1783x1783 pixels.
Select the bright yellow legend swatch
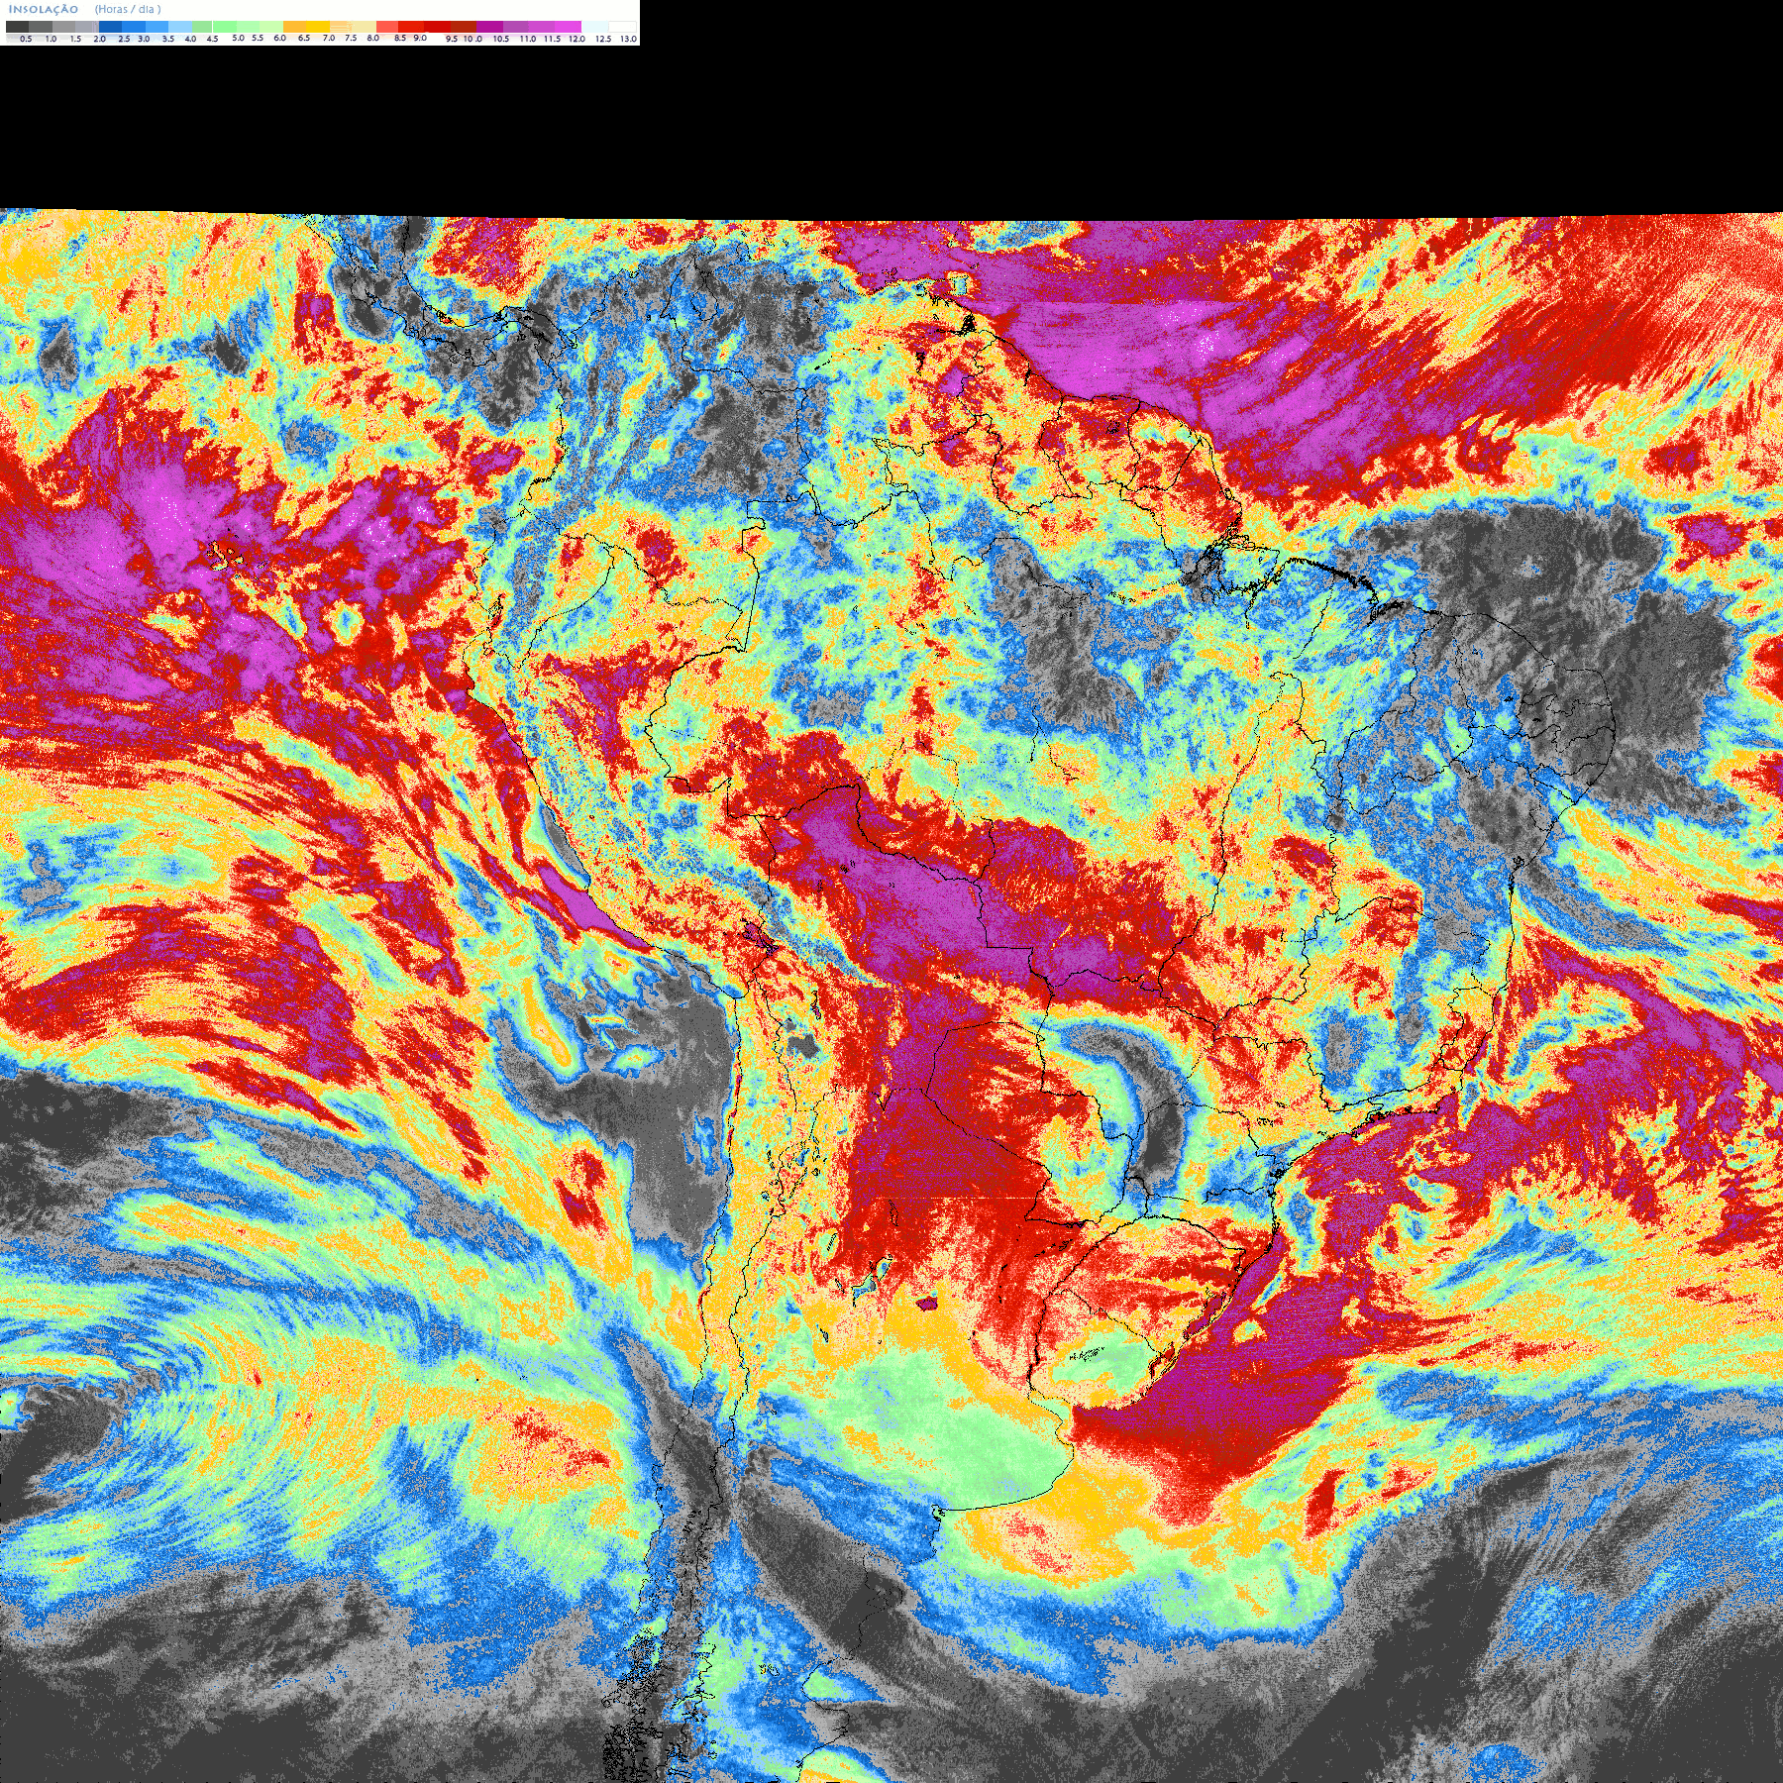[318, 27]
